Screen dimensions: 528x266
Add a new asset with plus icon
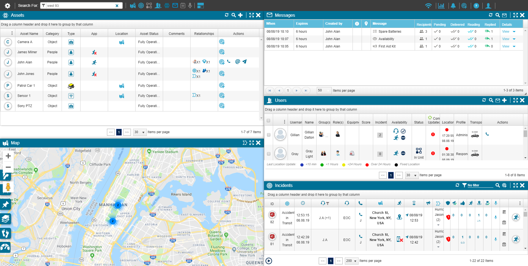pyautogui.click(x=240, y=15)
